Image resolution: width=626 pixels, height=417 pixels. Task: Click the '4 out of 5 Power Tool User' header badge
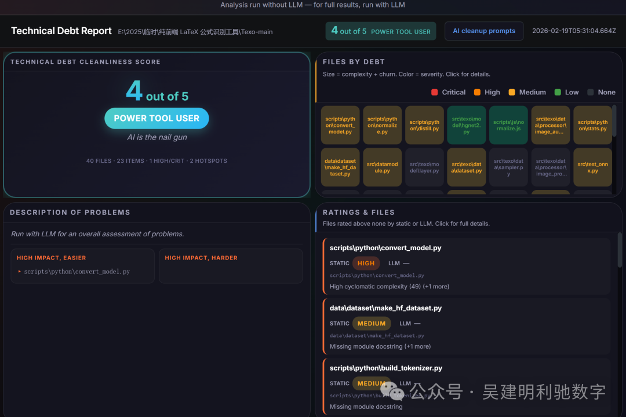tap(380, 31)
